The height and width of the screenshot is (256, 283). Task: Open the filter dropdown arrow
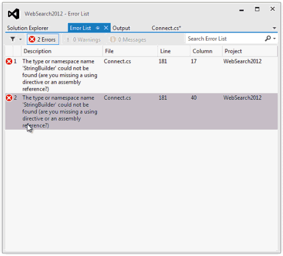(20, 39)
